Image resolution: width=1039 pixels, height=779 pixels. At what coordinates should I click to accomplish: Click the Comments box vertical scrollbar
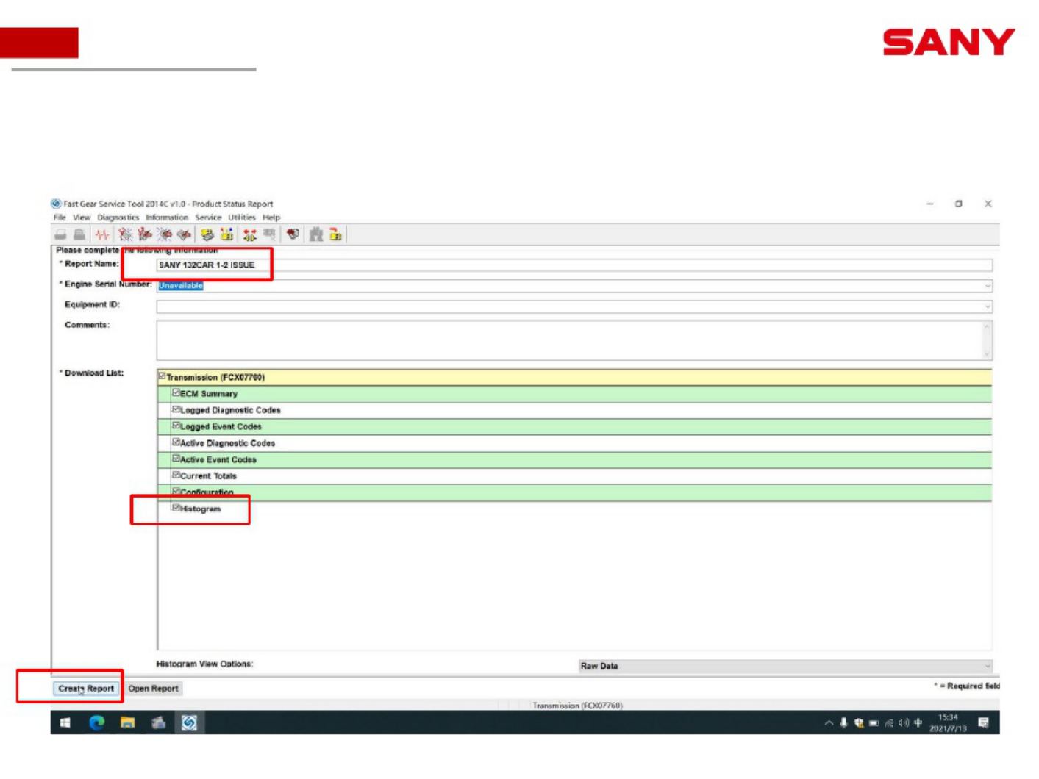987,340
